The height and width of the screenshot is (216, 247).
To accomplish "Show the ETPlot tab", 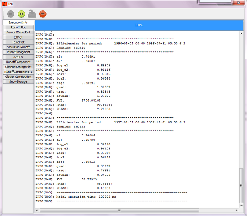I will pyautogui.click(x=18, y=37).
